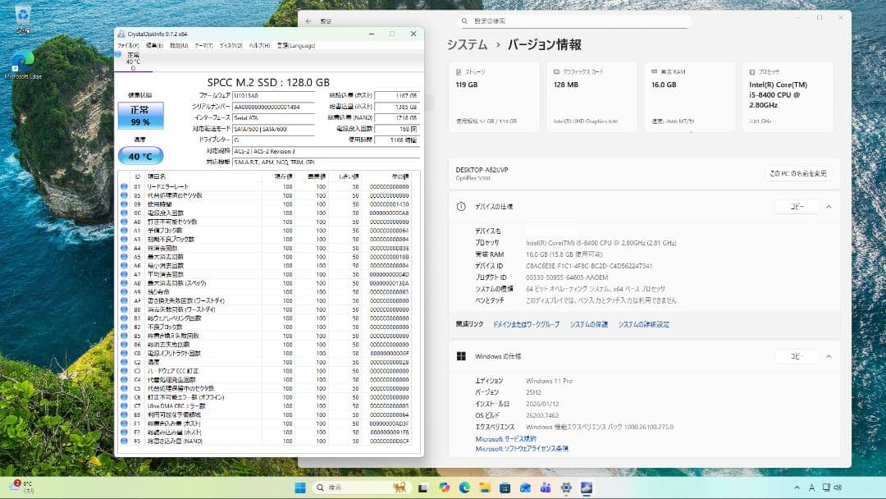Image resolution: width=886 pixels, height=499 pixels.
Task: Copy device specs with コピー button
Action: [x=797, y=207]
